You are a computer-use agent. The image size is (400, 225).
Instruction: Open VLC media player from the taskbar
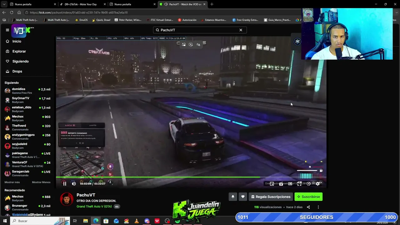pos(137,221)
